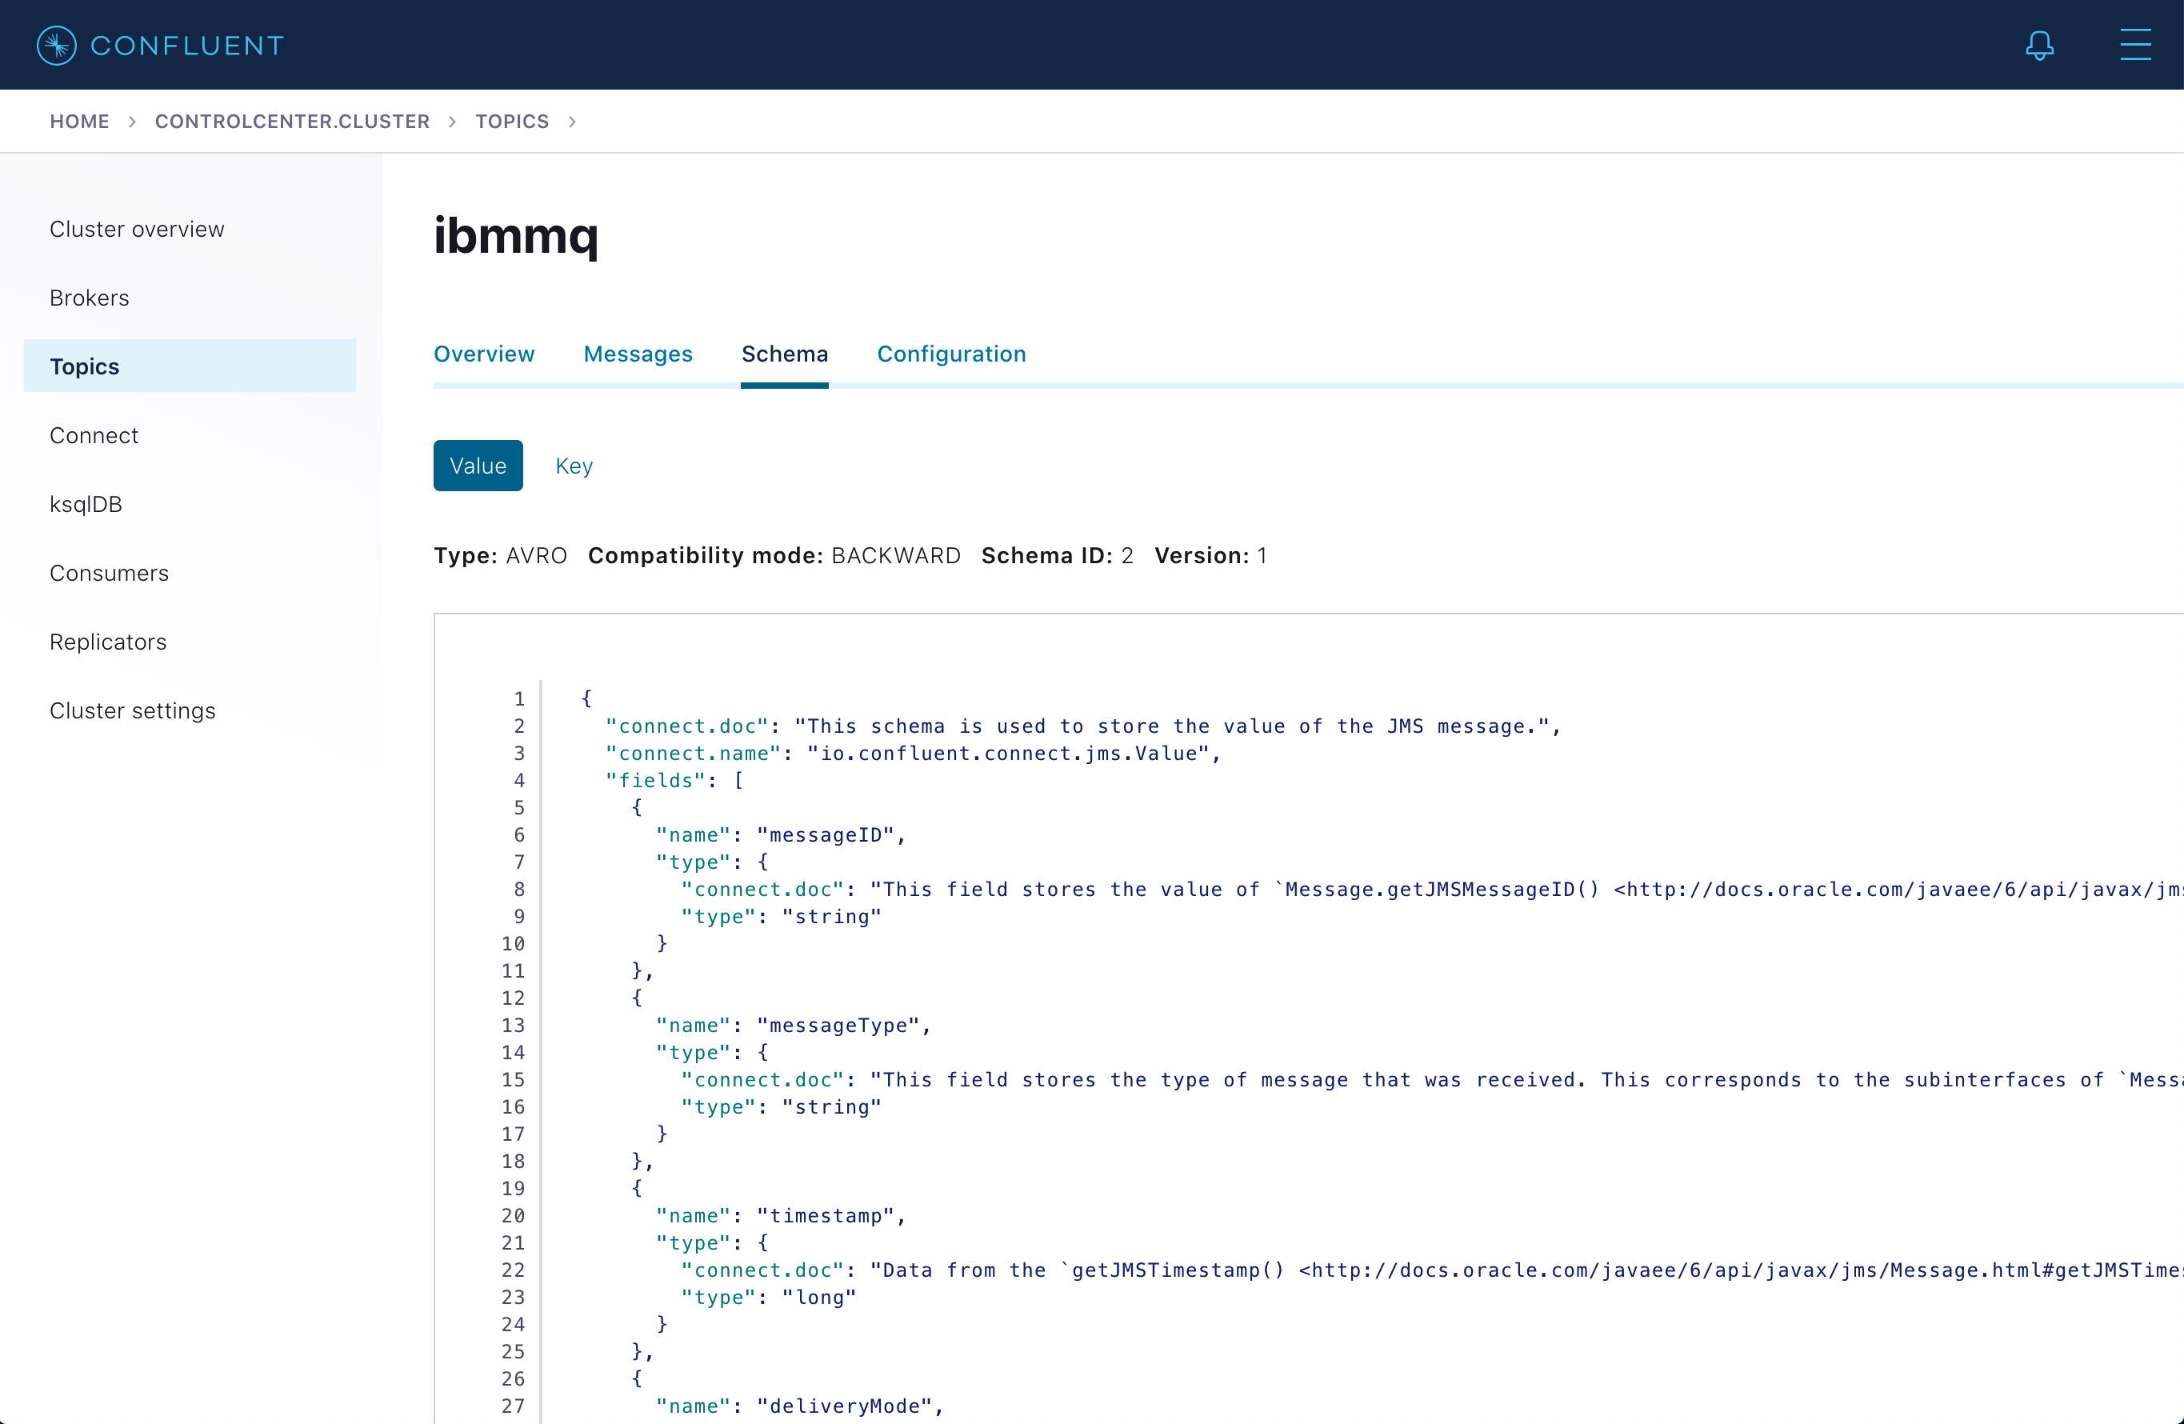Select the Value schema toggle button
This screenshot has width=2184, height=1424.
[478, 466]
